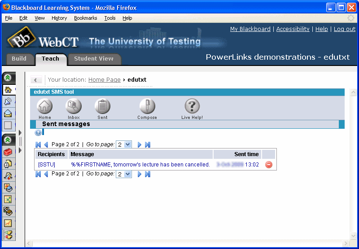Viewport: 359px width, 249px height.
Task: Open the clock with document sidebar icon
Action: 8,164
